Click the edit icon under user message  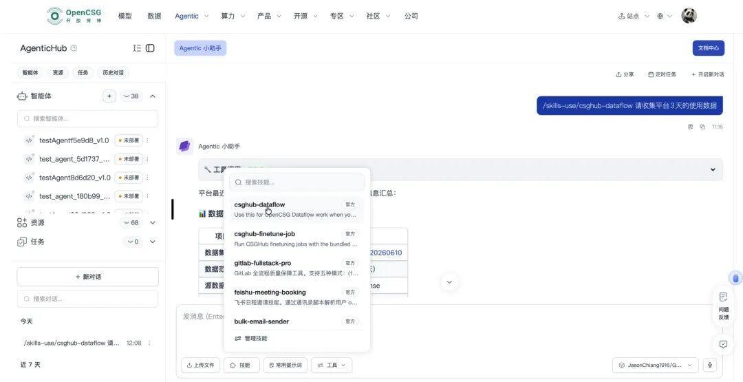pyautogui.click(x=691, y=127)
